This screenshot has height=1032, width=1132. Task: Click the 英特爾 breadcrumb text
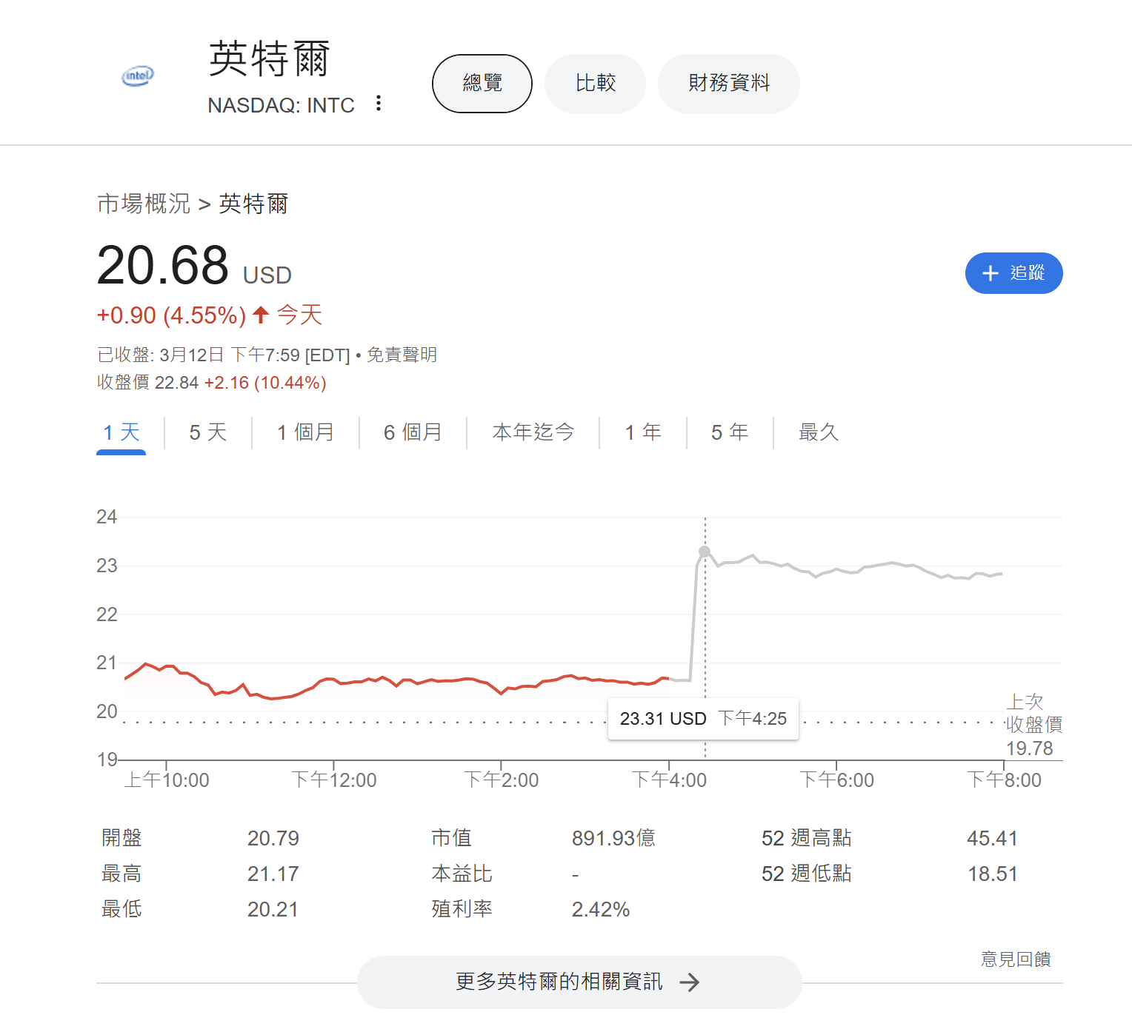[253, 204]
